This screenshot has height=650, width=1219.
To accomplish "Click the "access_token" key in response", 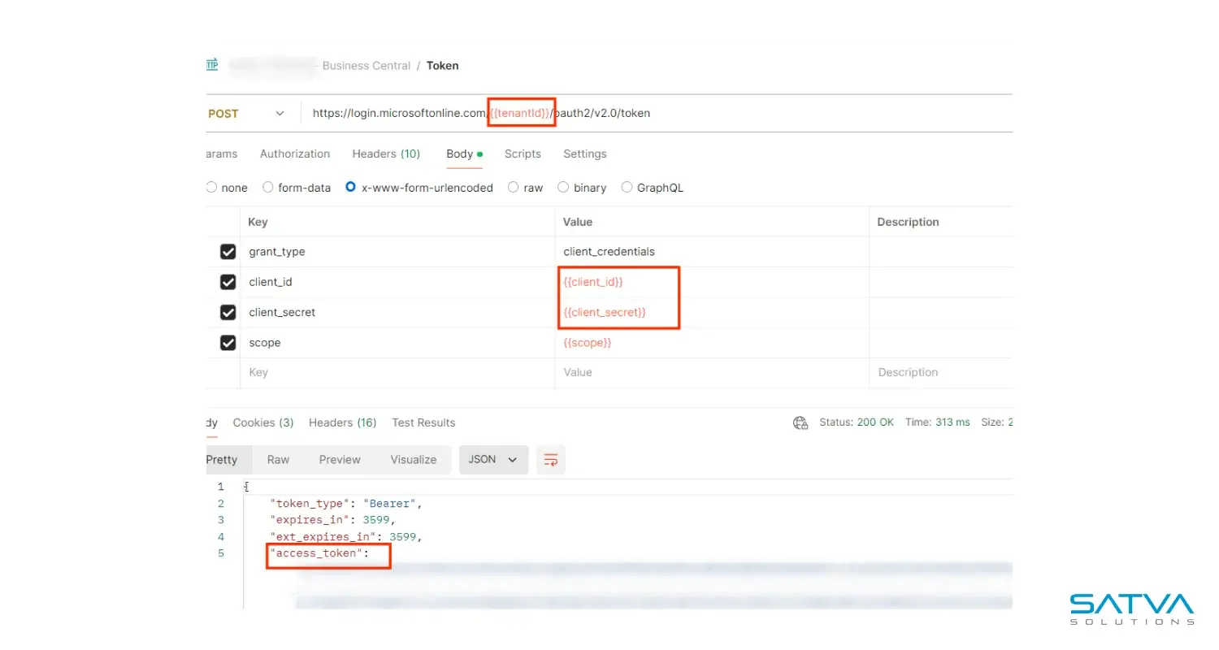I will 317,553.
